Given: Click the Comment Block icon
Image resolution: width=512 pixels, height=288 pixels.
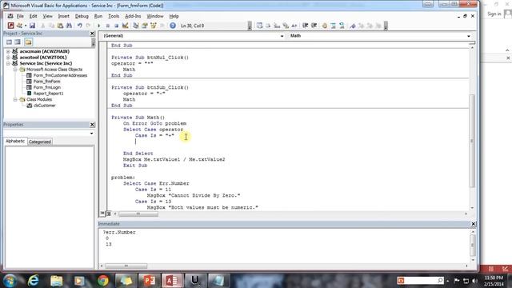Looking at the screenshot, I should click(334, 26).
